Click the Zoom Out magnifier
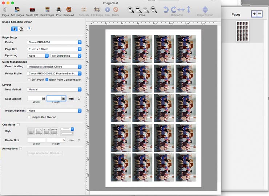 click(x=138, y=9)
